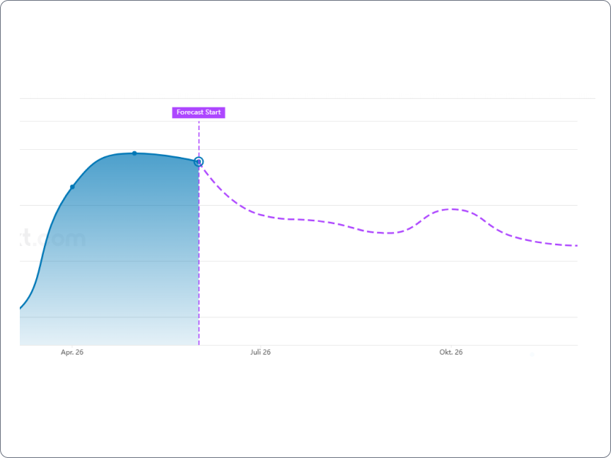Click the purple Forecast Start label
The image size is (611, 458).
click(x=199, y=112)
